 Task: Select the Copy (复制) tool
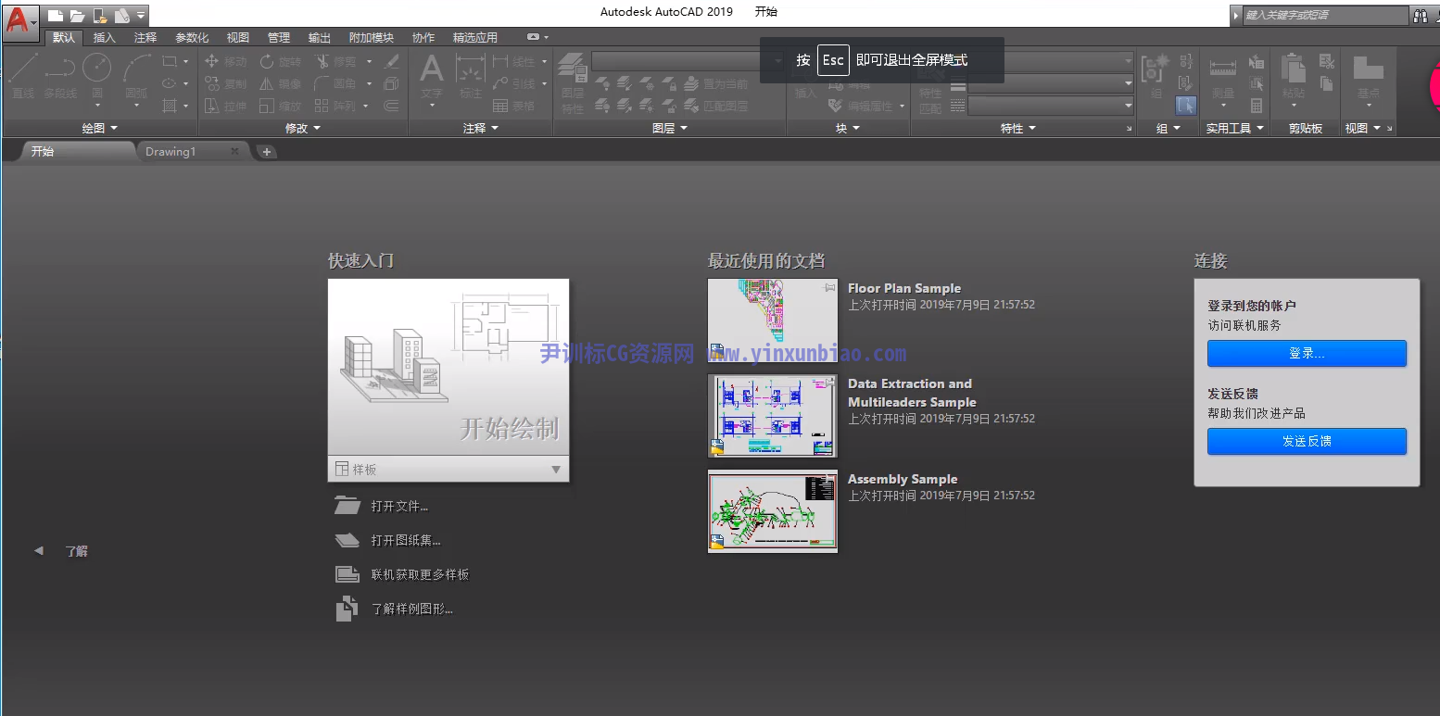[226, 83]
